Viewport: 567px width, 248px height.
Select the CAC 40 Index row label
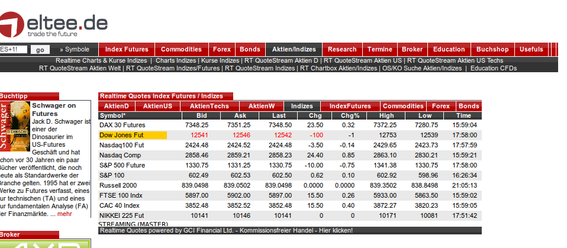[120, 206]
